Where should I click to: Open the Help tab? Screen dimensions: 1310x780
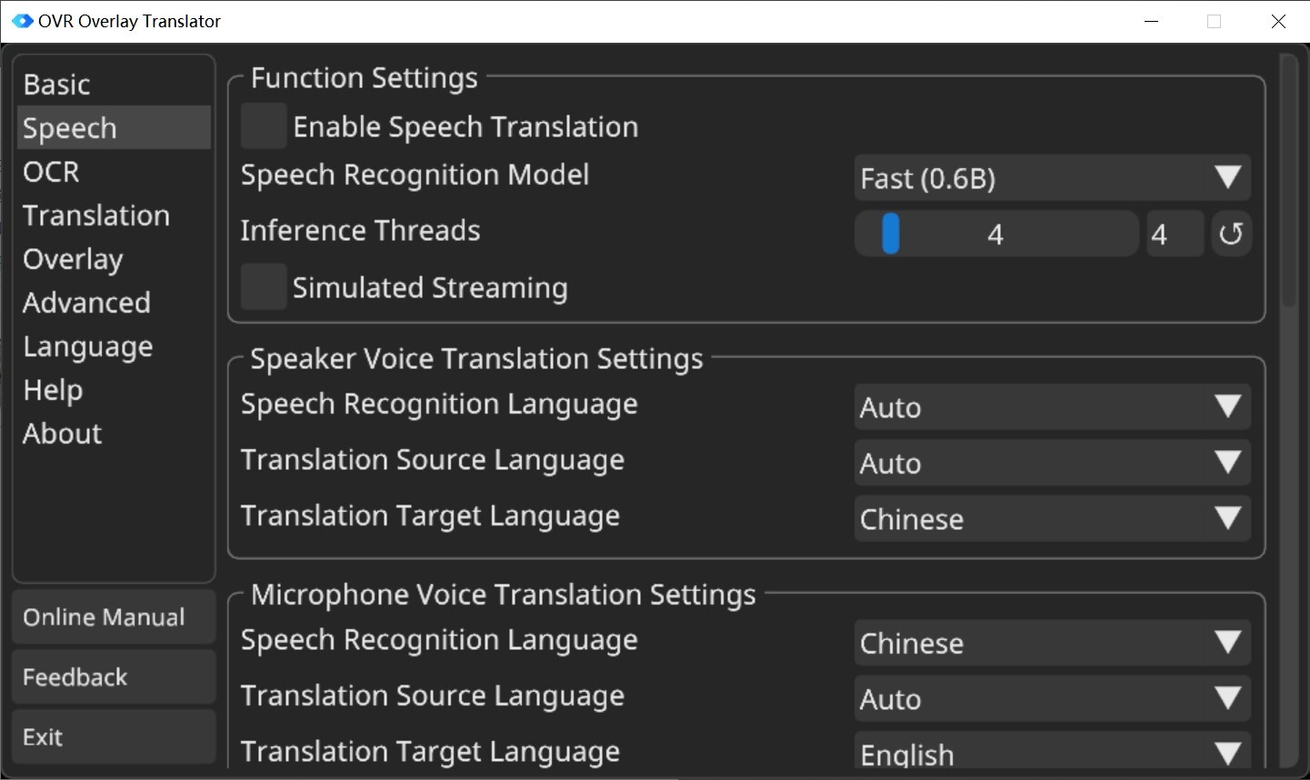click(114, 390)
